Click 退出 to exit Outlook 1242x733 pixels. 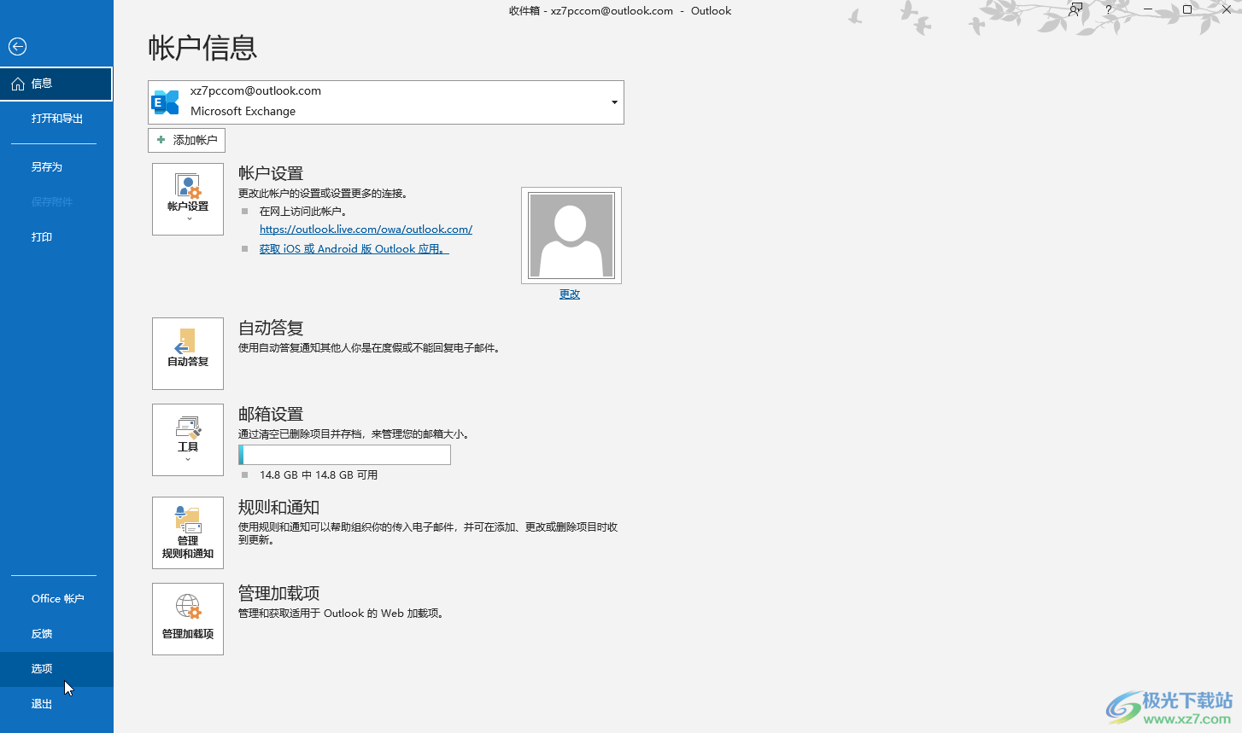click(x=56, y=704)
